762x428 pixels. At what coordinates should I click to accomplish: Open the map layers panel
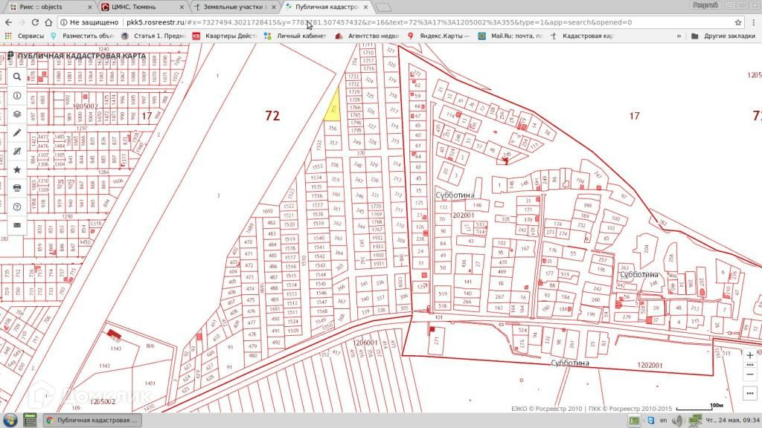coord(16,114)
